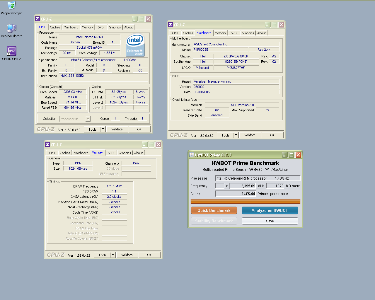The image size is (375, 300).
Task: Click Validate in CPU tab window
Action: click(117, 129)
